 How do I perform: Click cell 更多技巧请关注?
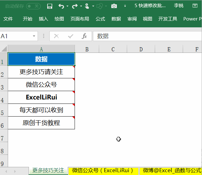tap(41, 72)
